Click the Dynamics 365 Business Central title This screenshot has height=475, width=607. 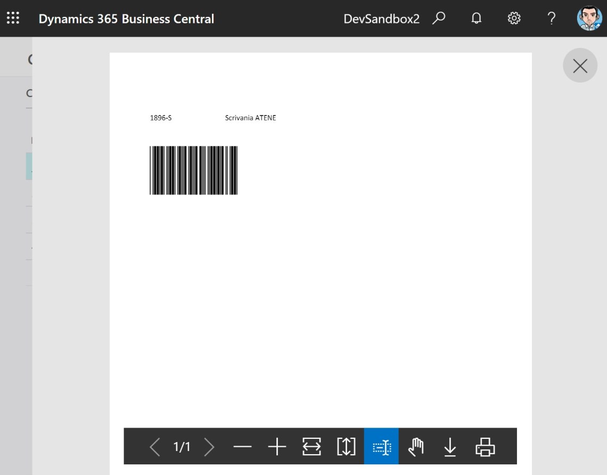click(x=126, y=18)
